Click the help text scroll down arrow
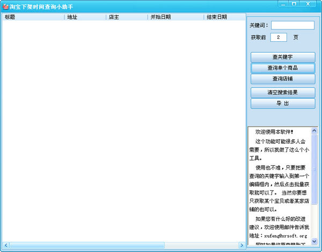Image resolution: width=322 pixels, height=252 pixels. click(x=314, y=241)
